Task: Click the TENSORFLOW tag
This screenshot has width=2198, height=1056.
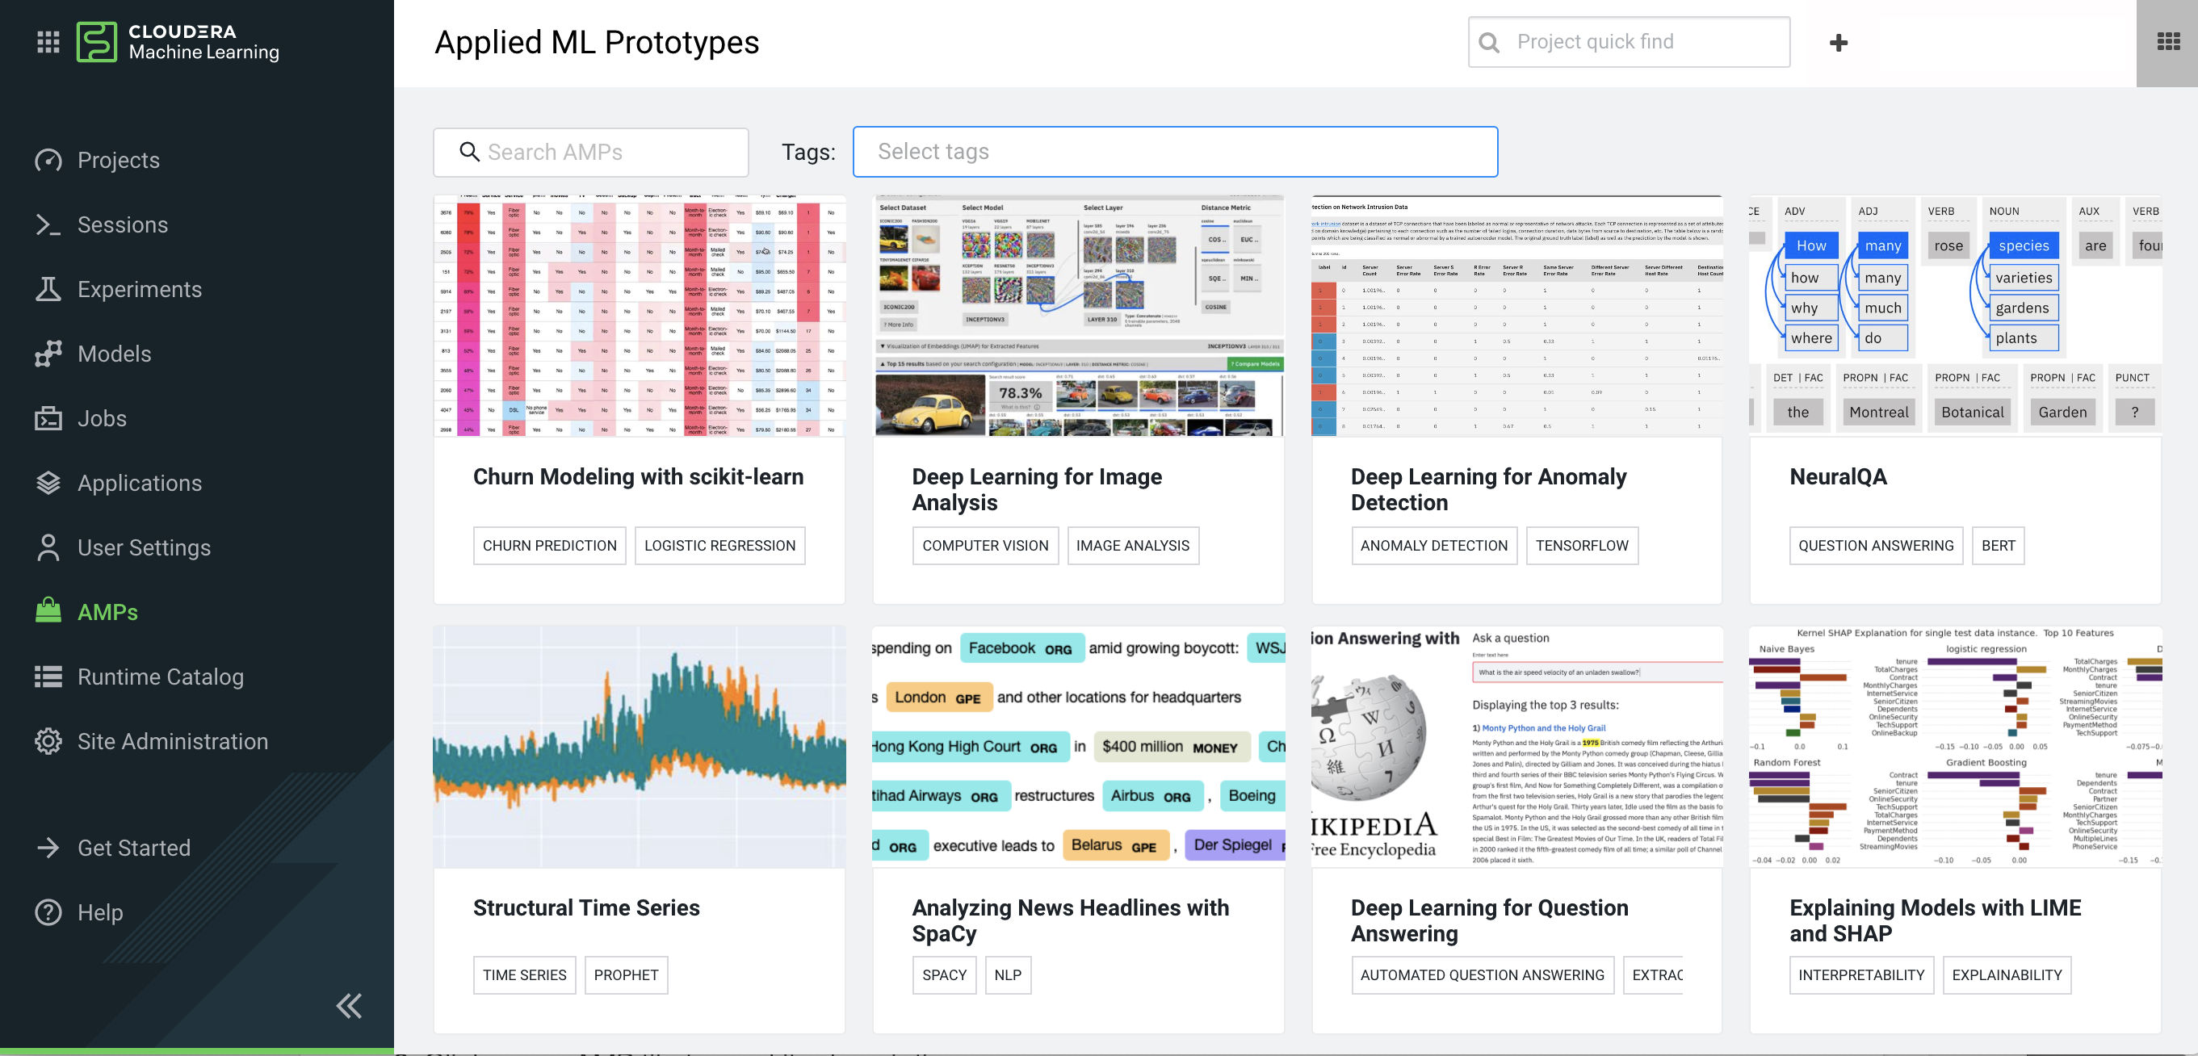Action: point(1582,545)
